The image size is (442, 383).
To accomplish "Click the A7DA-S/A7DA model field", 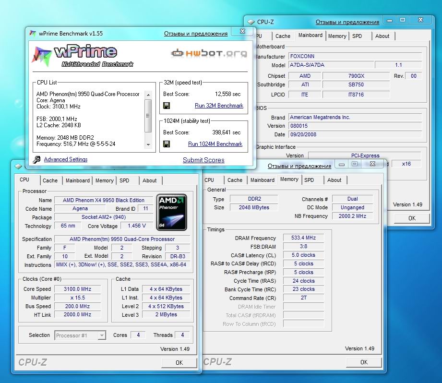I will pyautogui.click(x=332, y=65).
